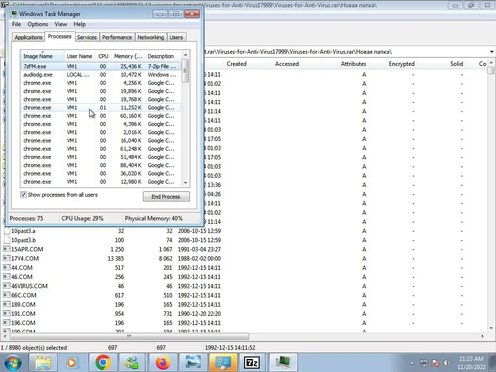Open the Options menu in Task Manager

(x=38, y=24)
